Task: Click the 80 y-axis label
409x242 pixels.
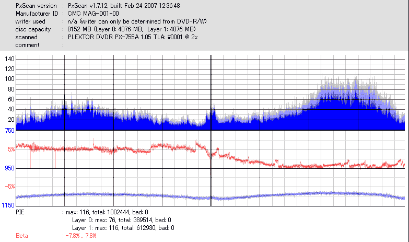Action: (11, 89)
